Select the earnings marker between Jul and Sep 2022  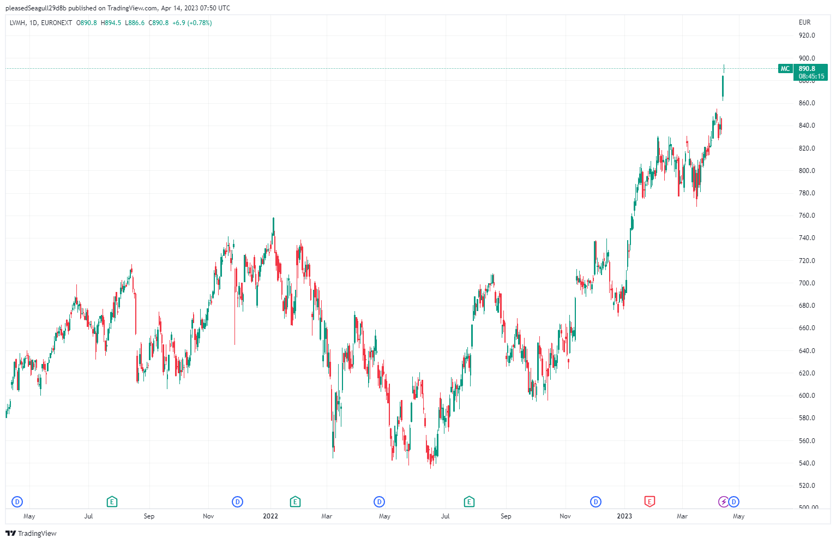pos(469,502)
